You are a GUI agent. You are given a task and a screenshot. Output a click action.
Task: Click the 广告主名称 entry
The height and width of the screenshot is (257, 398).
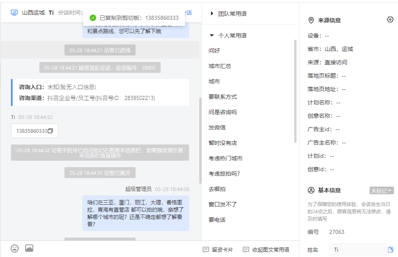coord(327,142)
